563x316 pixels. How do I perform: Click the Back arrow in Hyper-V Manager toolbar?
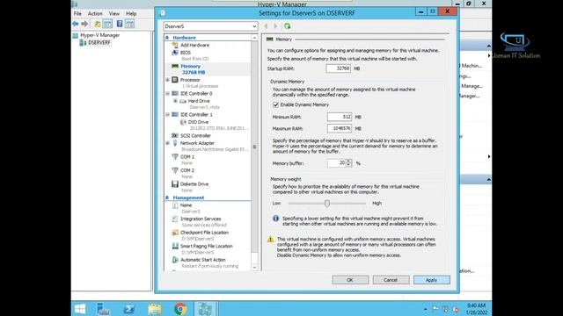coord(76,24)
